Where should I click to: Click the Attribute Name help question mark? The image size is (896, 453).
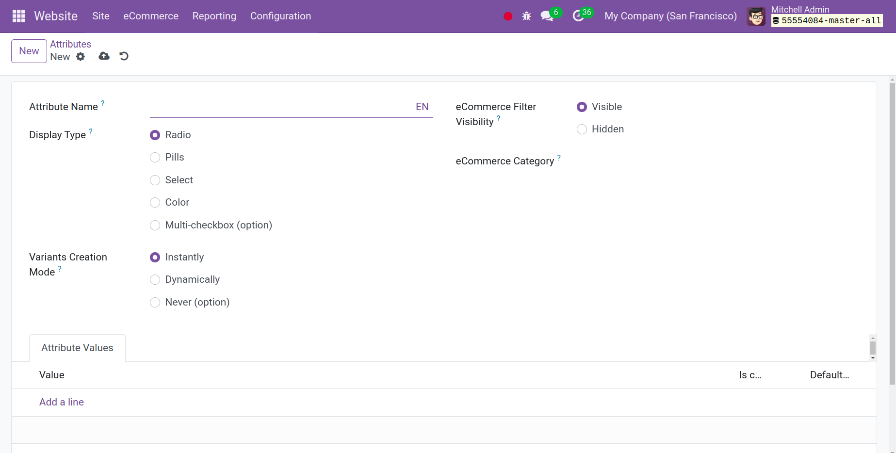pyautogui.click(x=103, y=103)
